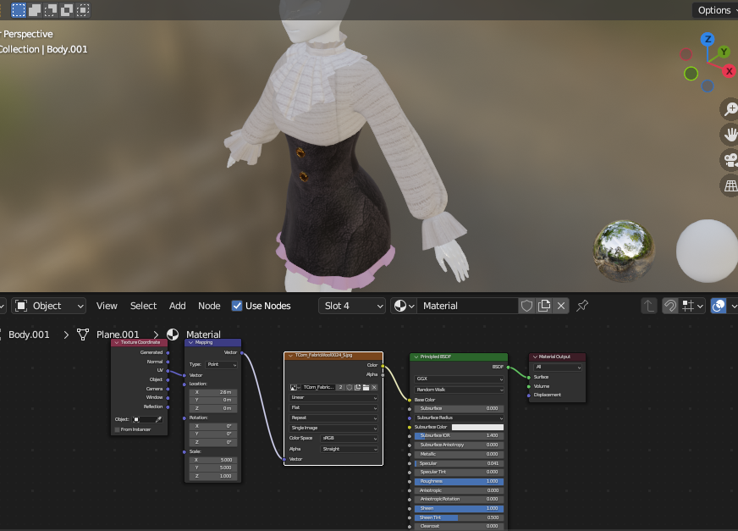This screenshot has width=738, height=531.
Task: Open the Object shader type dropdown
Action: 48,306
